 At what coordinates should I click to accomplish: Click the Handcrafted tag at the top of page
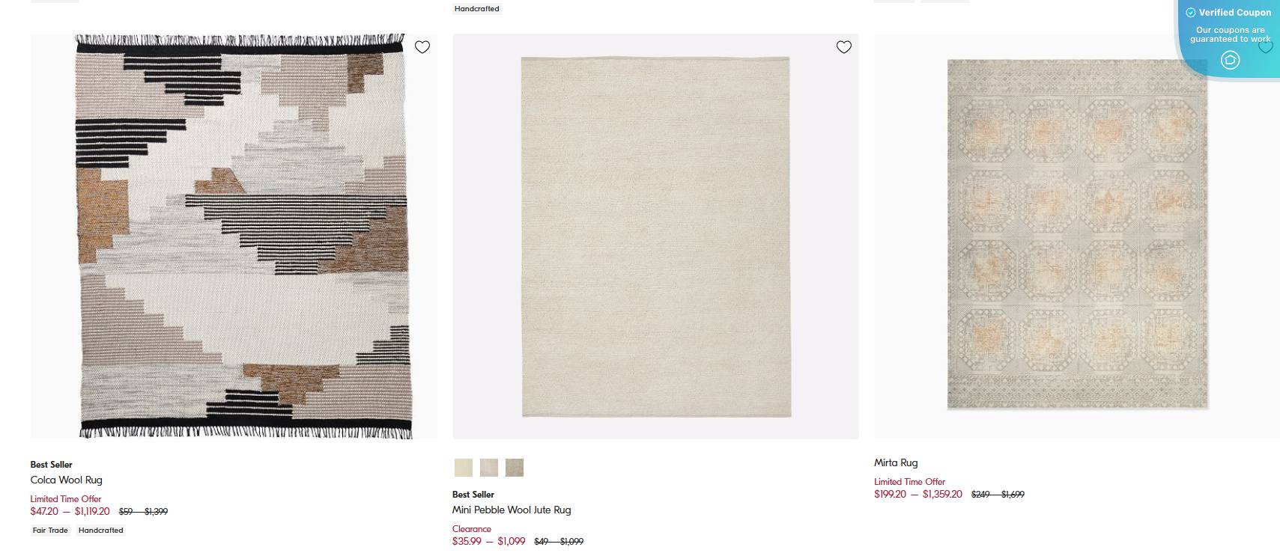pos(477,8)
